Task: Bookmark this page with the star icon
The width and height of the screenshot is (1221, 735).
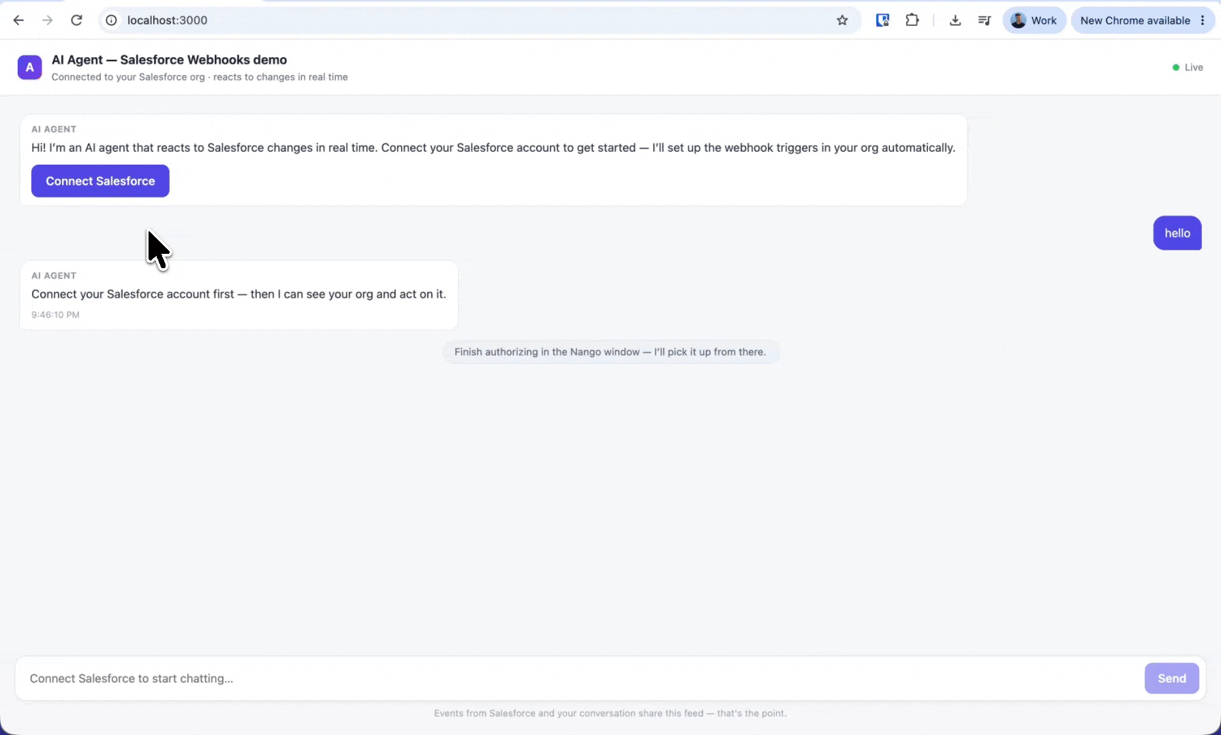Action: coord(842,20)
